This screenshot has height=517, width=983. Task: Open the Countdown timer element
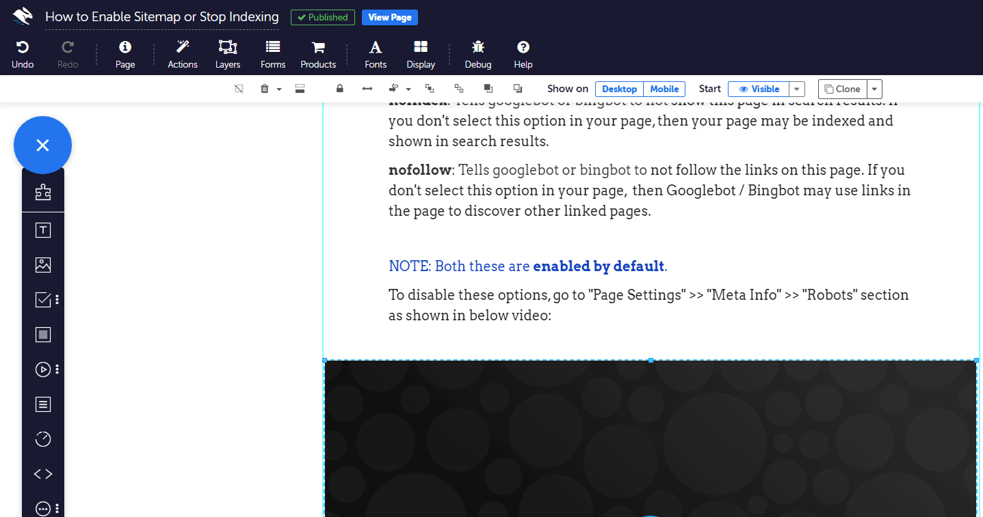point(43,438)
